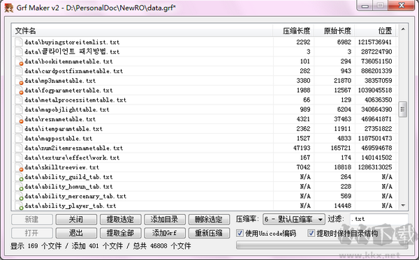The image size is (419, 260).
Task: Click the file list scroll down arrow
Action: pos(403,206)
